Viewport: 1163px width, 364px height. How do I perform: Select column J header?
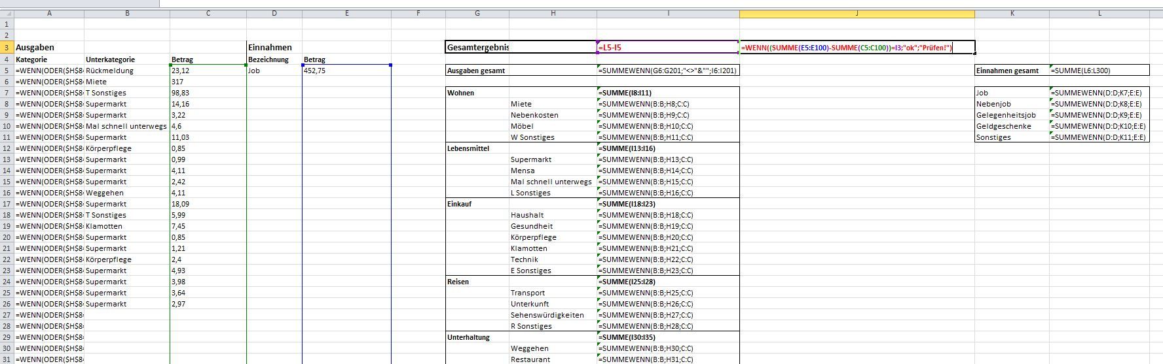point(857,13)
